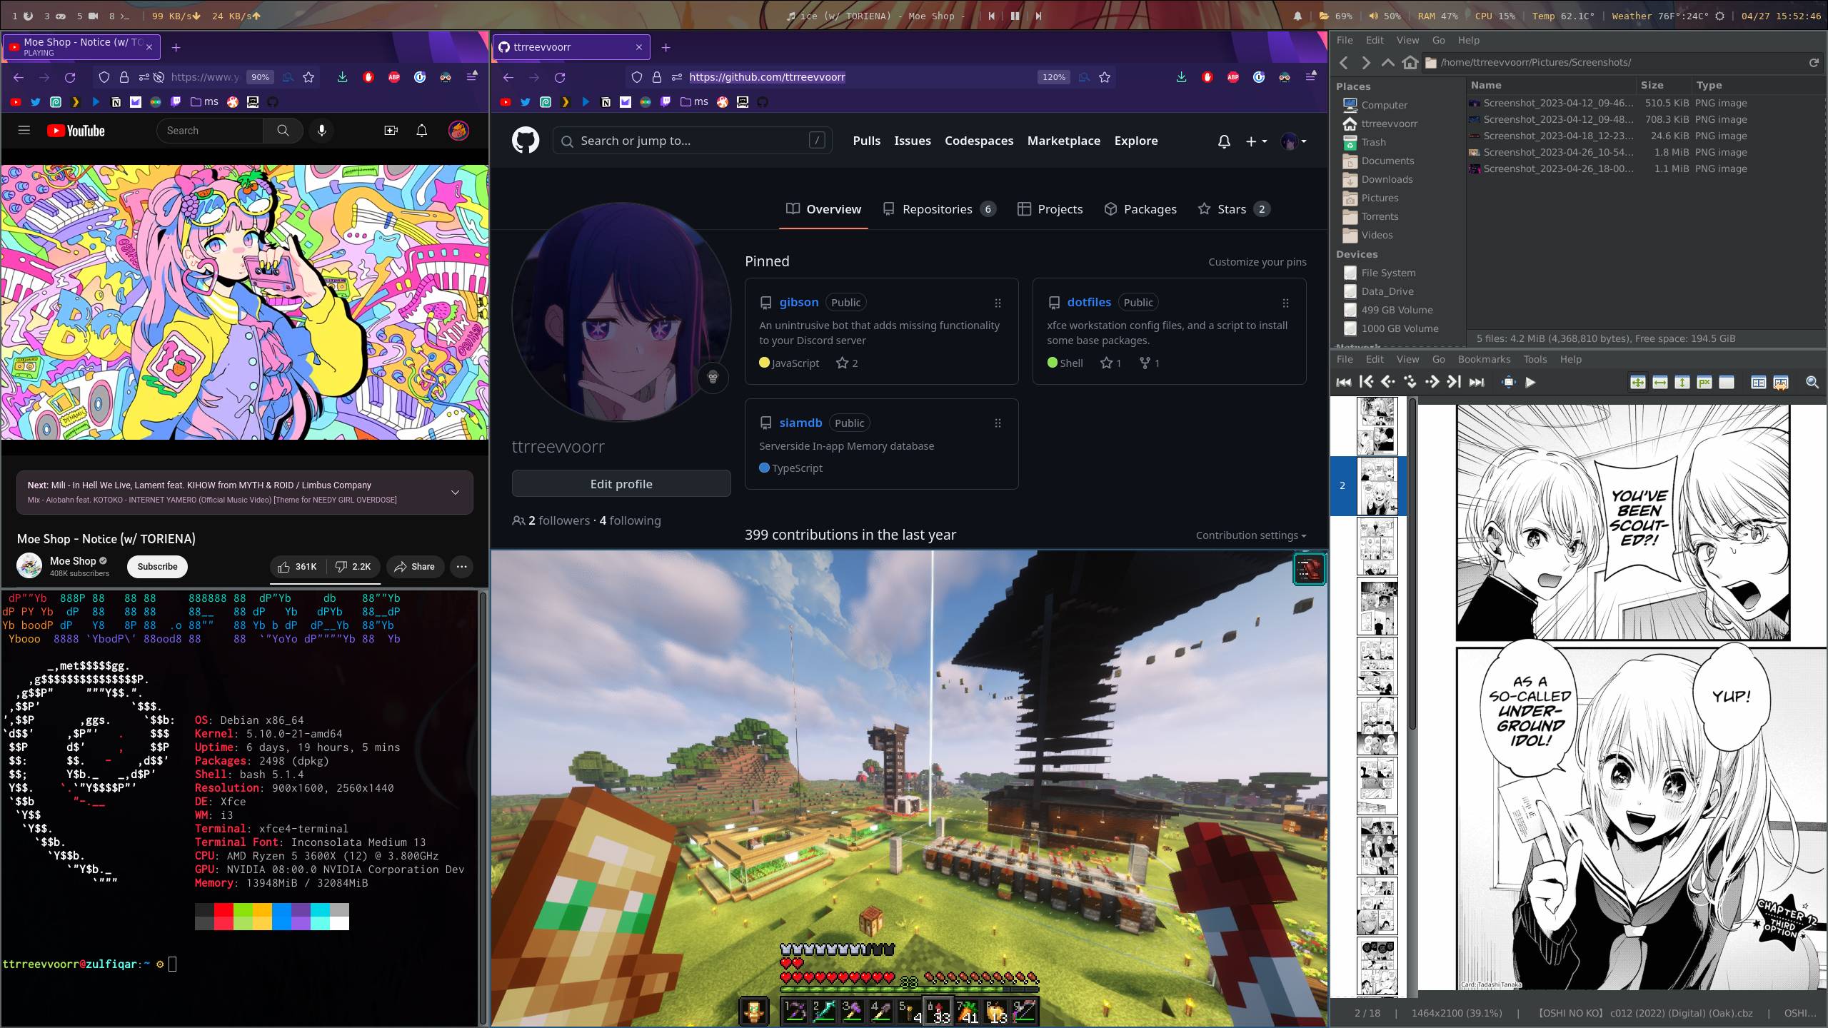Screen dimensions: 1828x1028
Task: Open Contribution settings dropdown
Action: (x=1251, y=535)
